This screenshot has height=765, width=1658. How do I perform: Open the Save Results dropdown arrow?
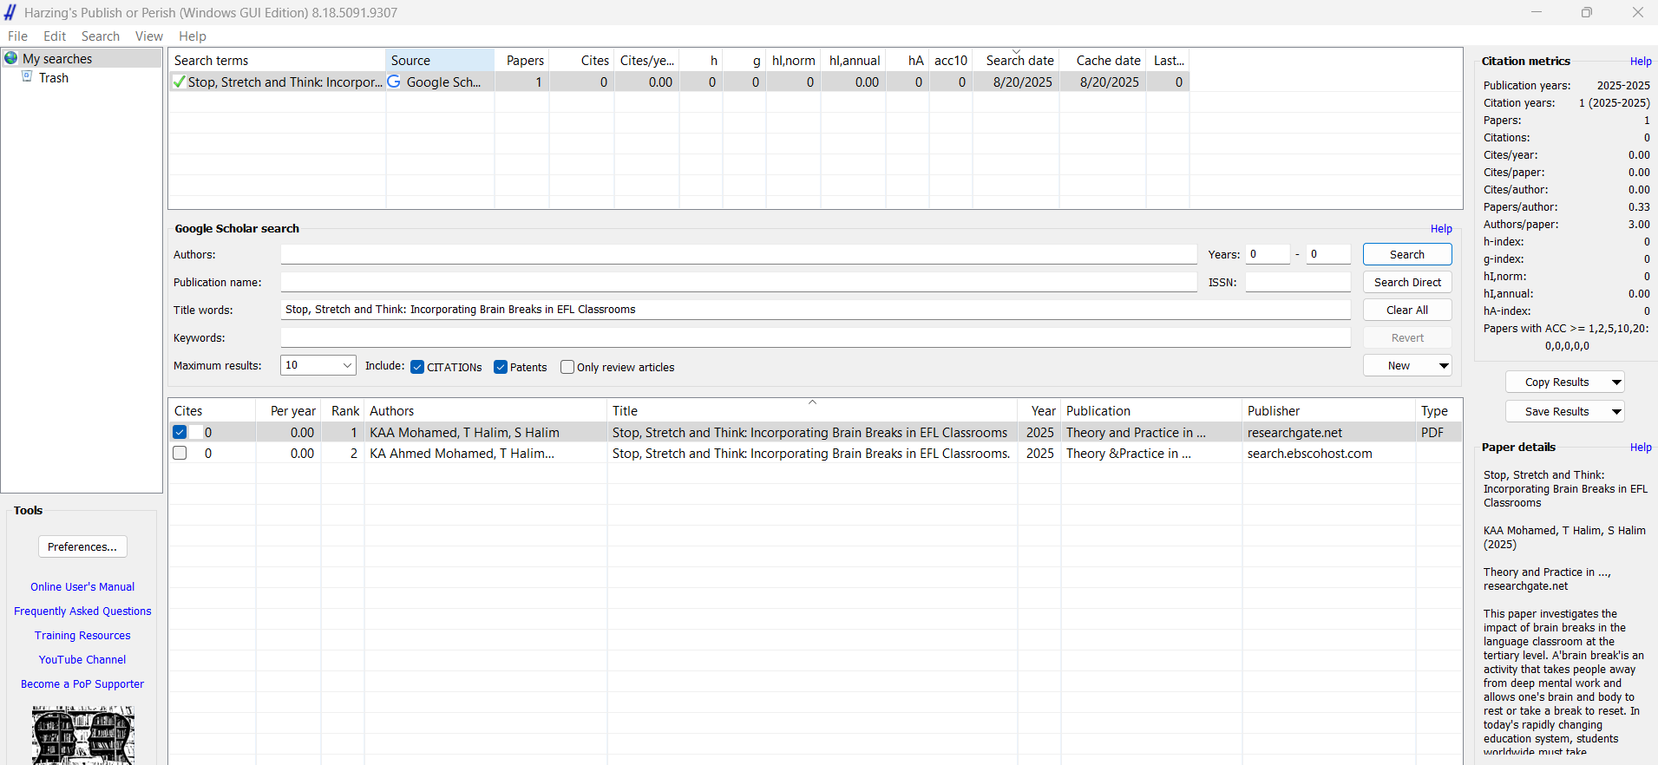click(1616, 411)
